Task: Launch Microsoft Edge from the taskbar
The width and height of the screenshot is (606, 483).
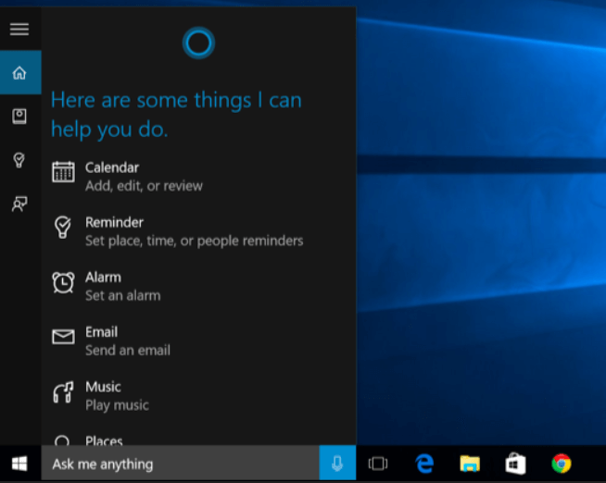Action: [x=424, y=464]
